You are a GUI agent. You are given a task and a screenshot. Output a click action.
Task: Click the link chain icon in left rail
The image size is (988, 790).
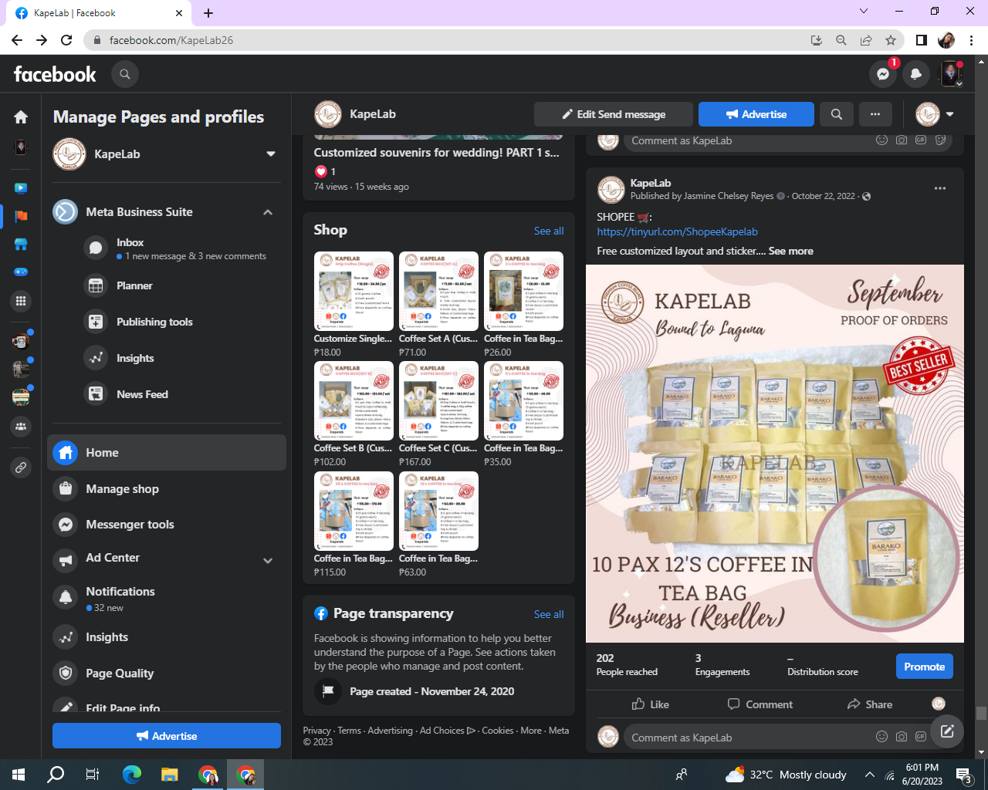pos(21,468)
